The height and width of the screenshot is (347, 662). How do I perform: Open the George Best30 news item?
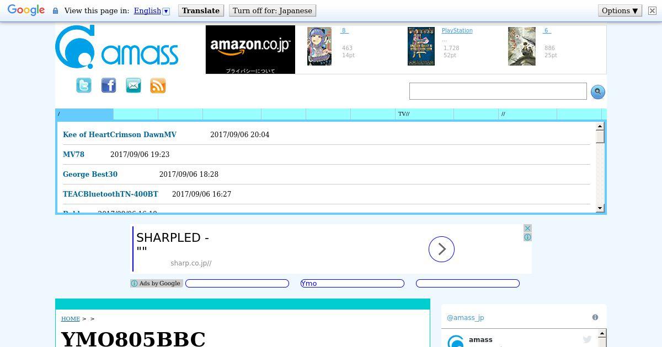90,174
